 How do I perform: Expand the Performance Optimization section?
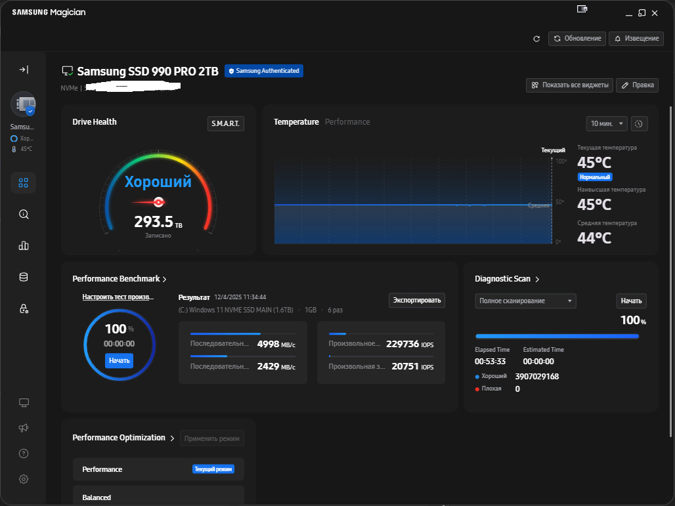[173, 438]
